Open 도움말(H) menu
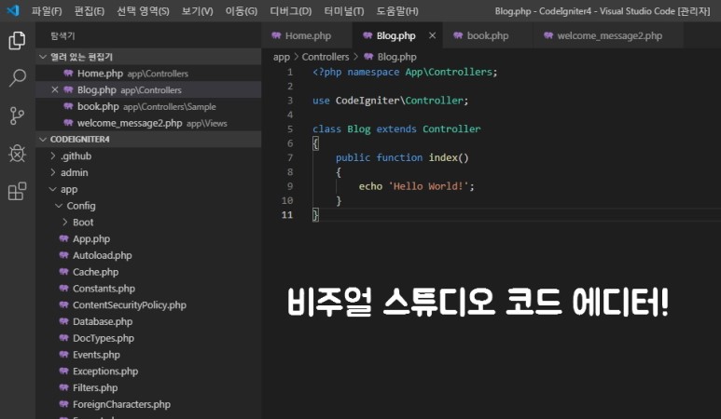The width and height of the screenshot is (721, 419). tap(397, 11)
